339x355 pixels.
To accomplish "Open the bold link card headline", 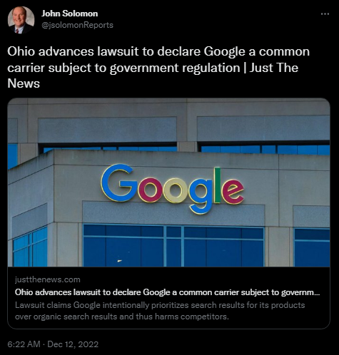I will coord(167,292).
